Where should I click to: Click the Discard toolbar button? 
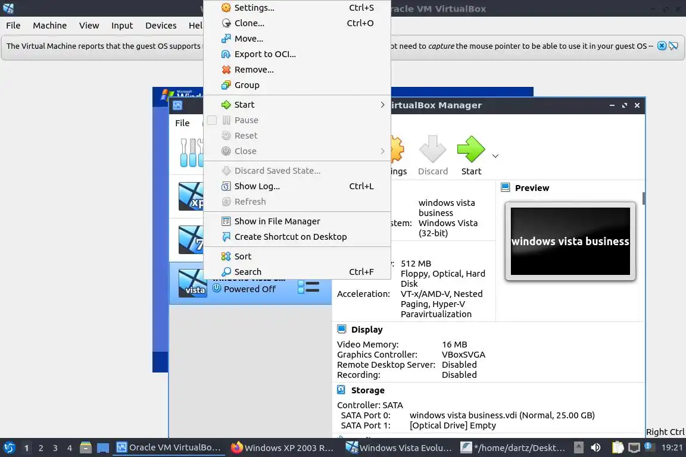click(433, 155)
